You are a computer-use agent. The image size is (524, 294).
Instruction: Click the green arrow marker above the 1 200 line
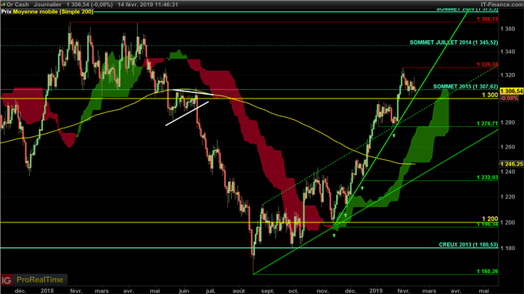point(345,215)
